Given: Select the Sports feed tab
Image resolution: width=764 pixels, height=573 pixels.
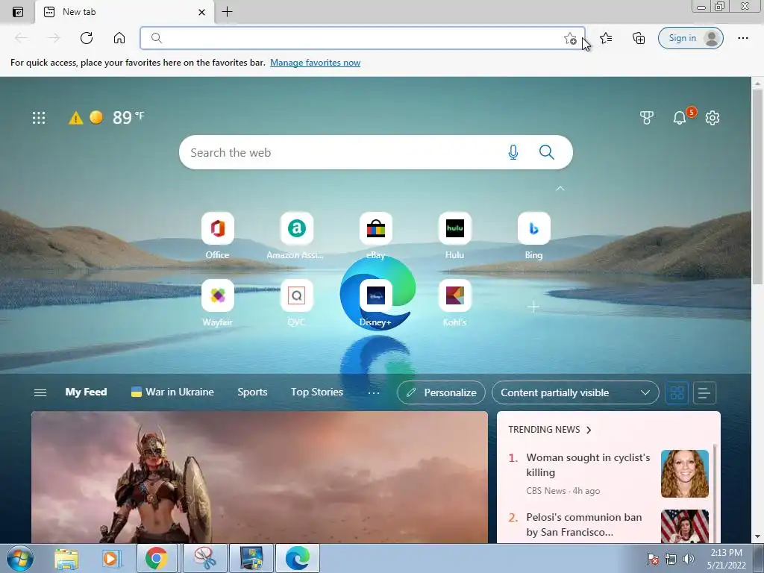Looking at the screenshot, I should [252, 392].
